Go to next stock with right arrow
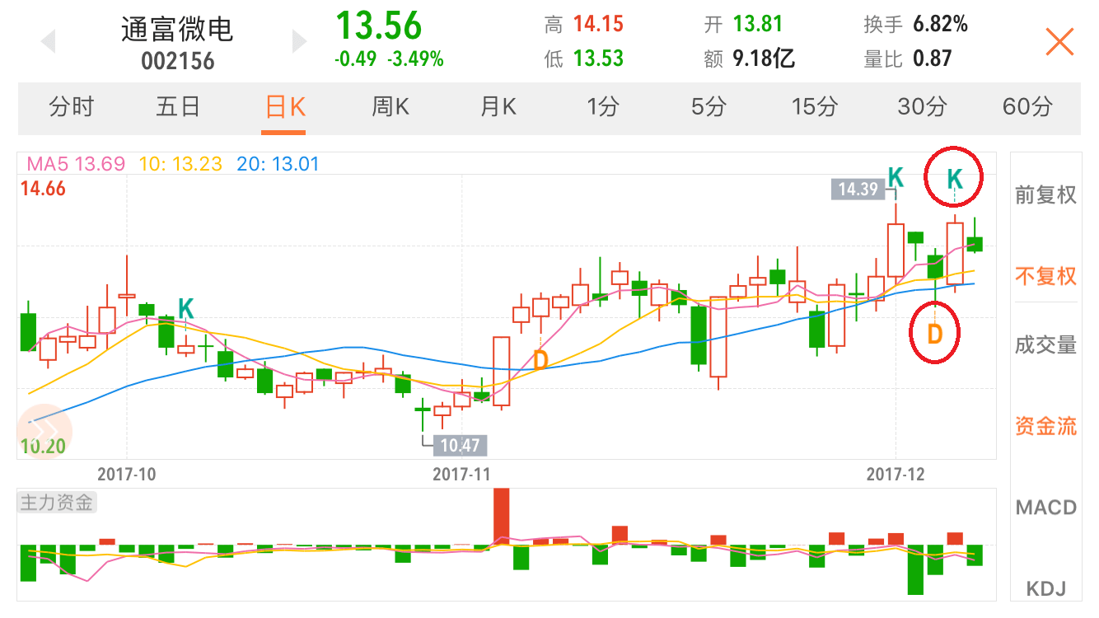This screenshot has height=618, width=1099. [x=299, y=41]
